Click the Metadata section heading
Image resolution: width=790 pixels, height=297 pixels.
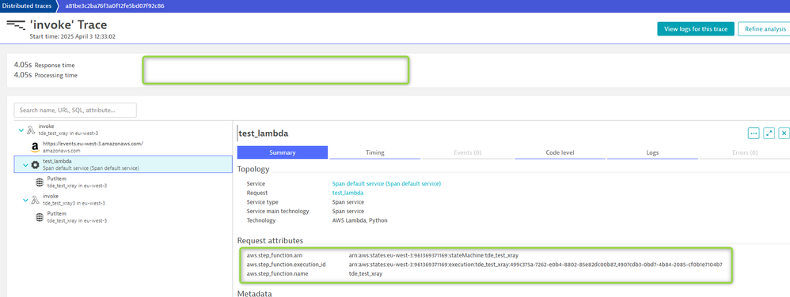point(254,293)
